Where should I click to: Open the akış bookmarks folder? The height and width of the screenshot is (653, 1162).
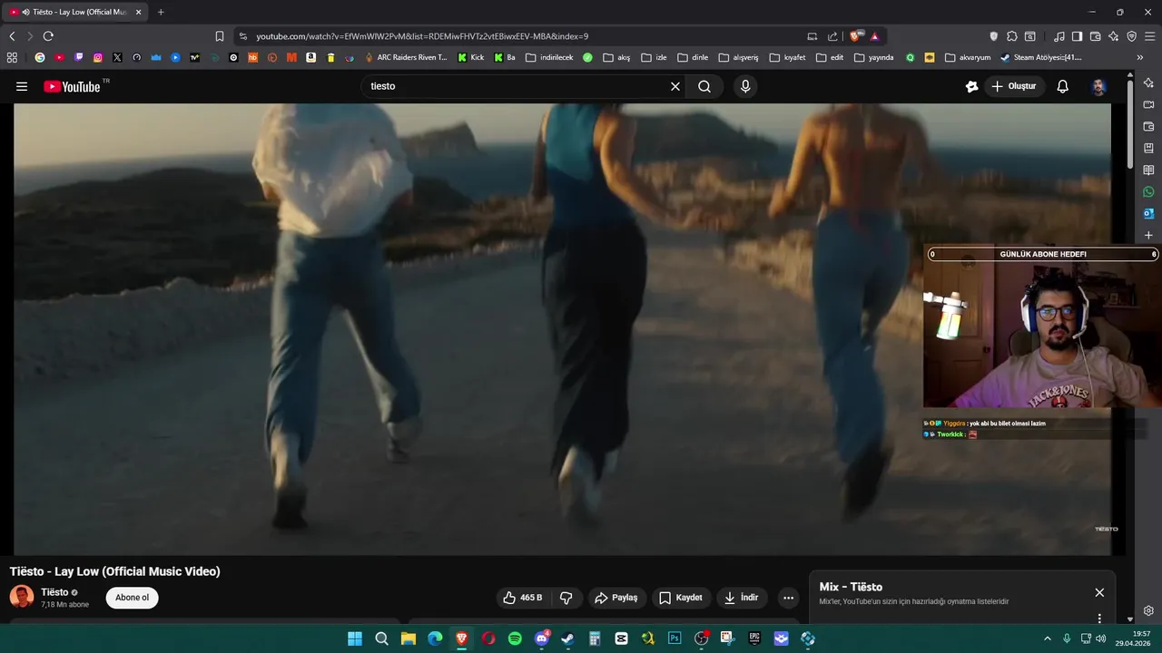click(x=616, y=57)
